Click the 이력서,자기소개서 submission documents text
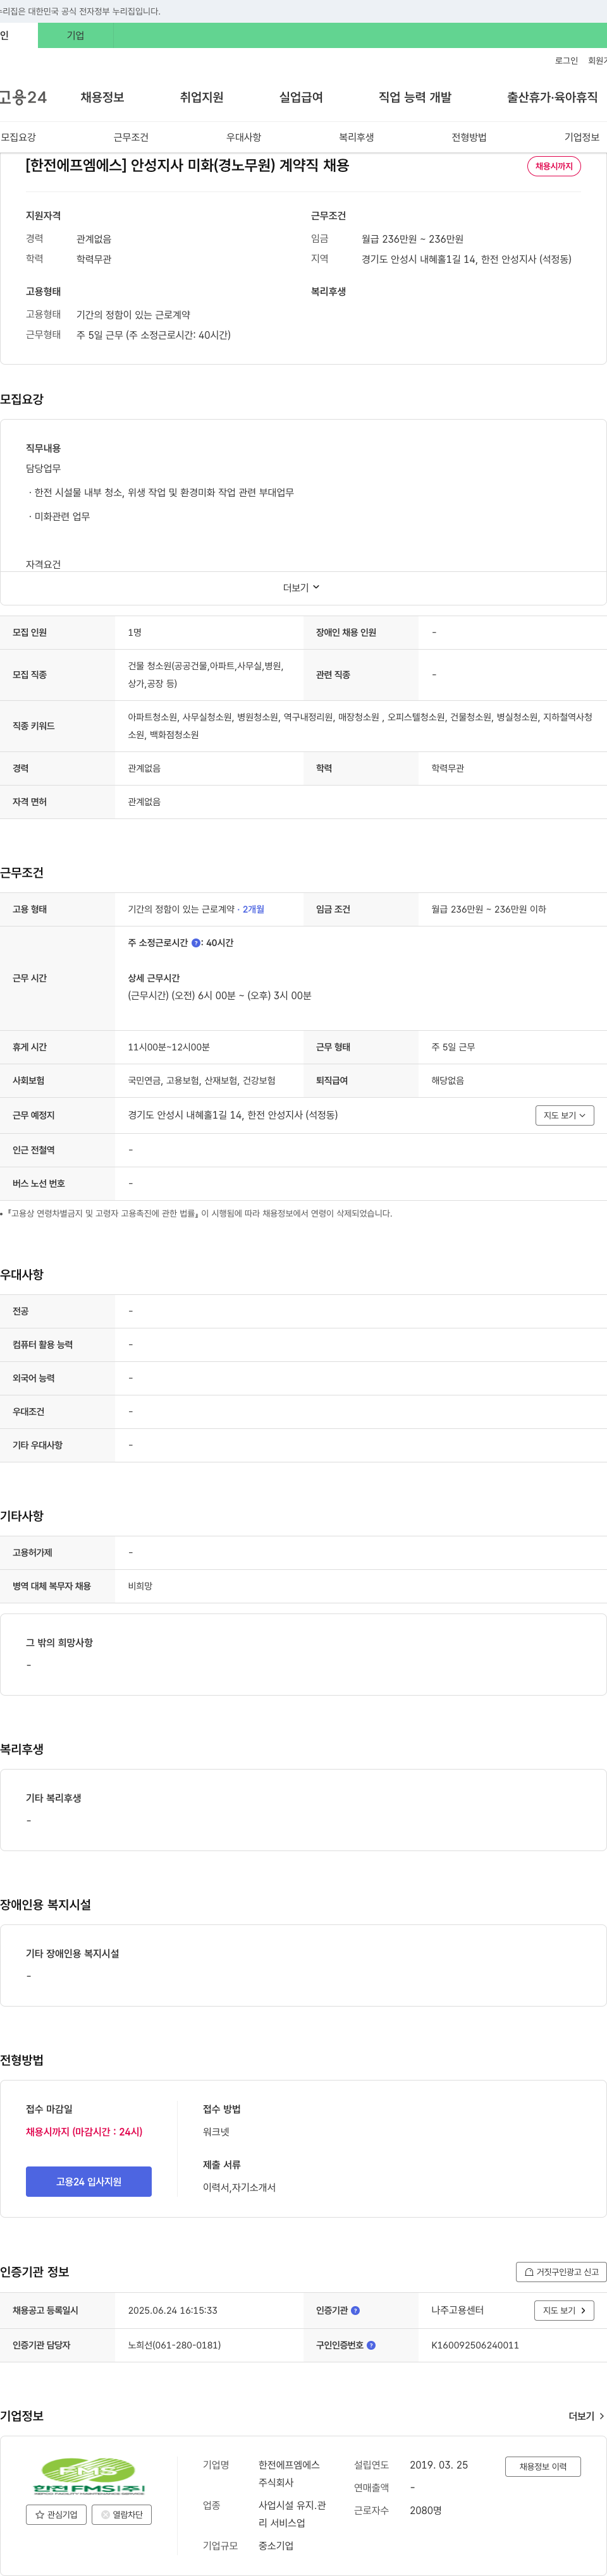The image size is (607, 2576). (239, 2187)
